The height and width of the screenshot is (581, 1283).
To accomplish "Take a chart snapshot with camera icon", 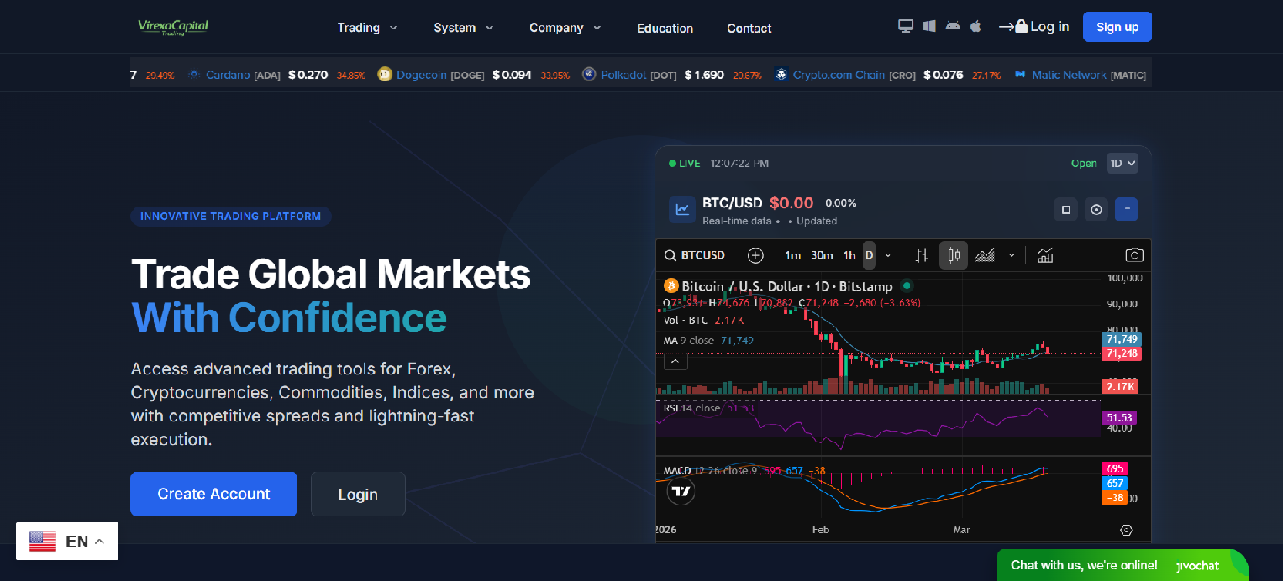I will pyautogui.click(x=1134, y=255).
